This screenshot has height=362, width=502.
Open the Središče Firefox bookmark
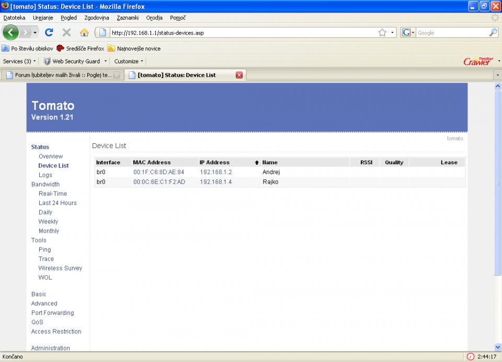81,48
